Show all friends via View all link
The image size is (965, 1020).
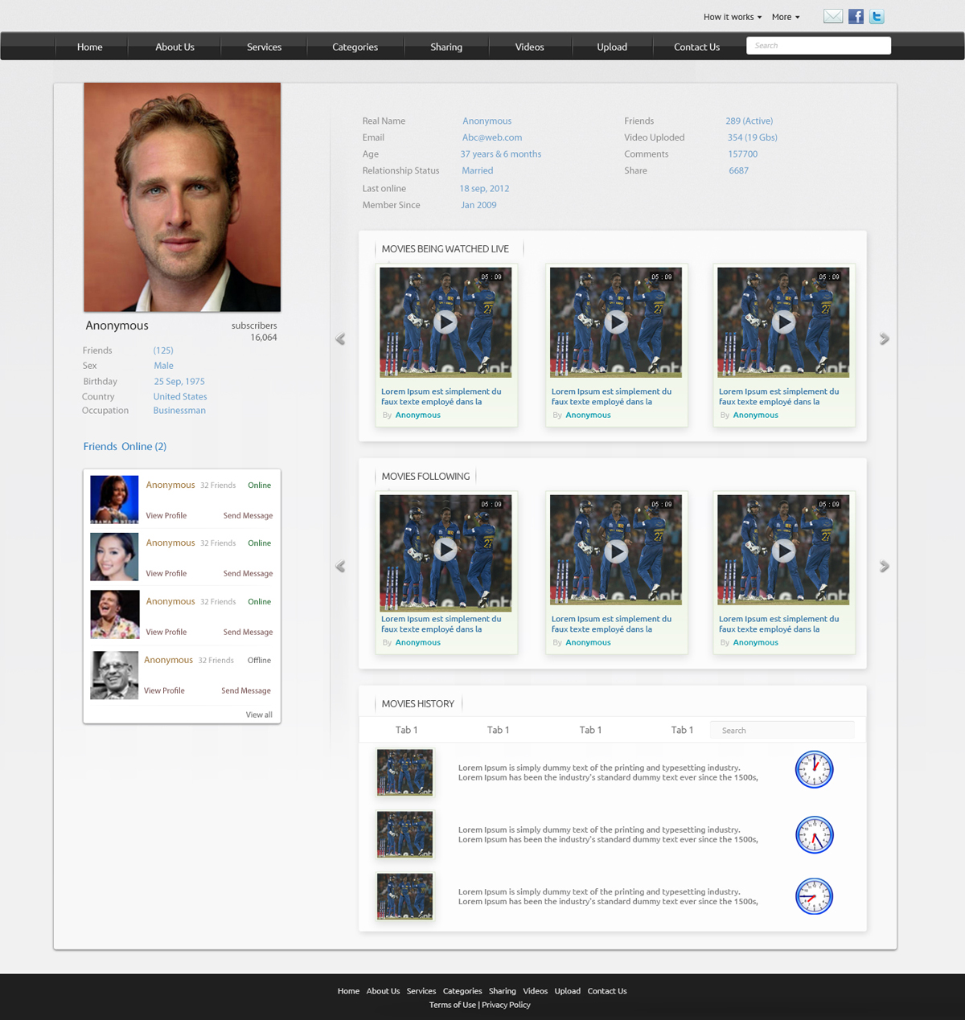pyautogui.click(x=258, y=714)
